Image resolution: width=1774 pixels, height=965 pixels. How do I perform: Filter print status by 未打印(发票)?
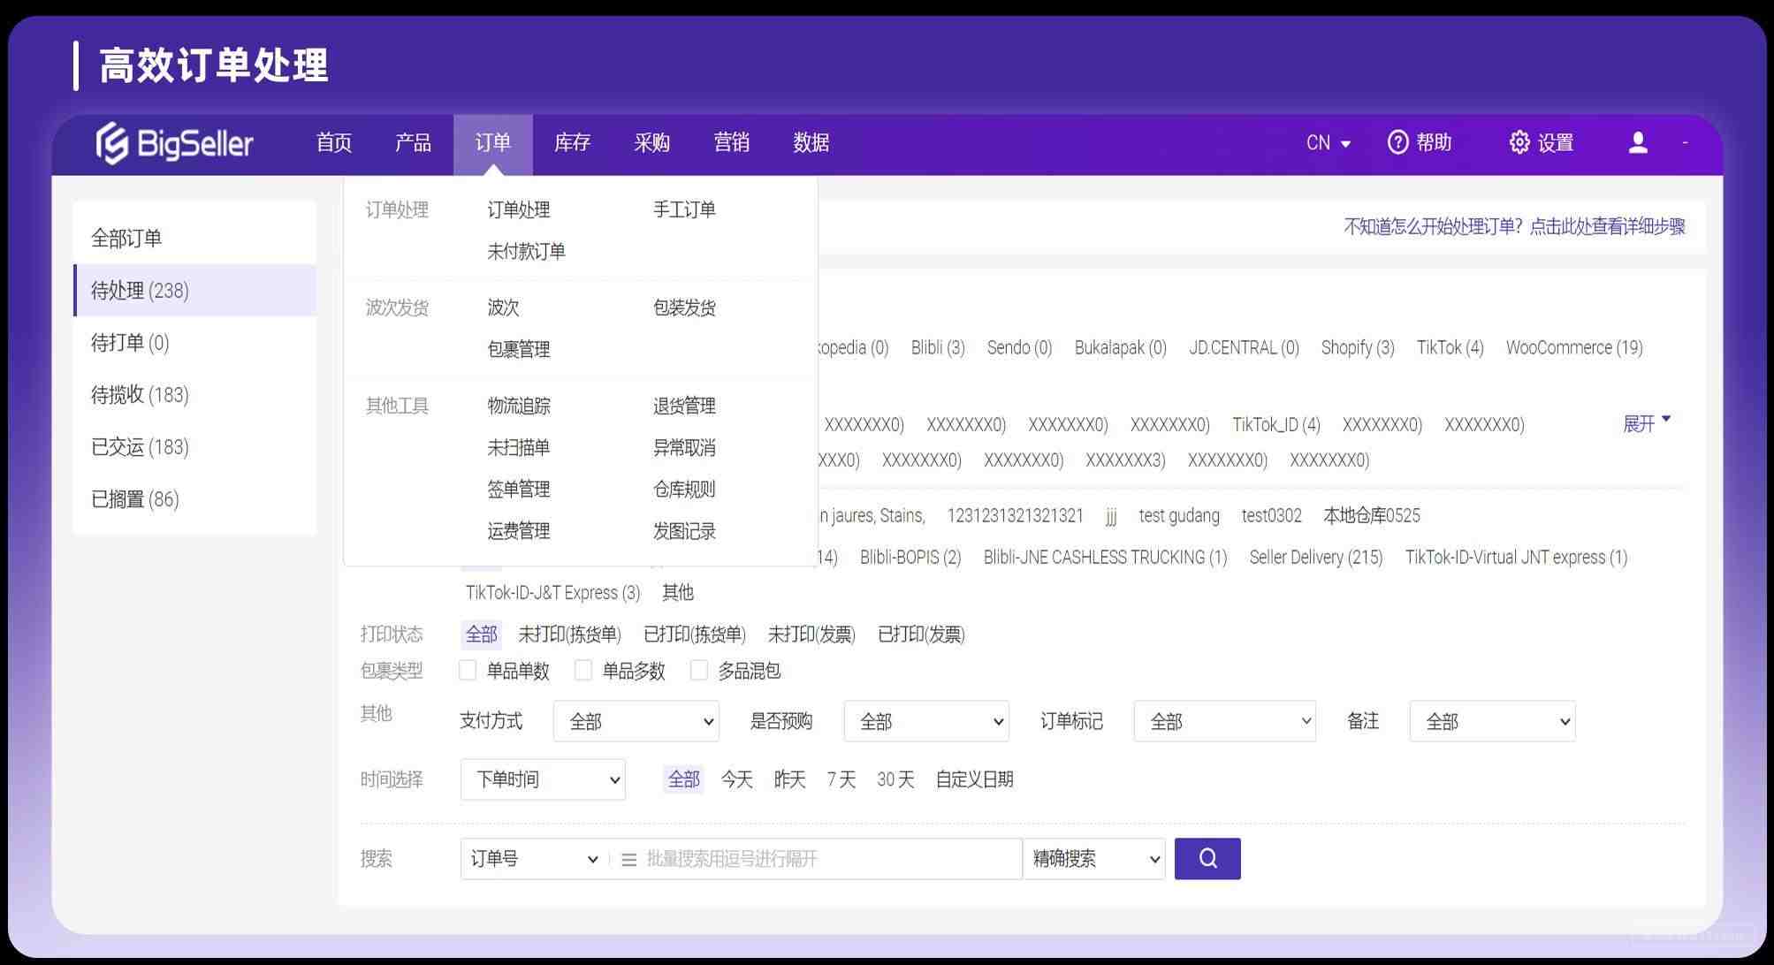click(x=811, y=634)
